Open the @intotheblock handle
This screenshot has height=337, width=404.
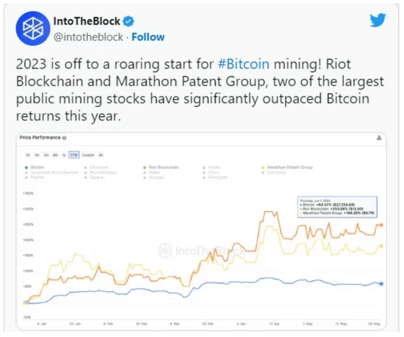(88, 37)
